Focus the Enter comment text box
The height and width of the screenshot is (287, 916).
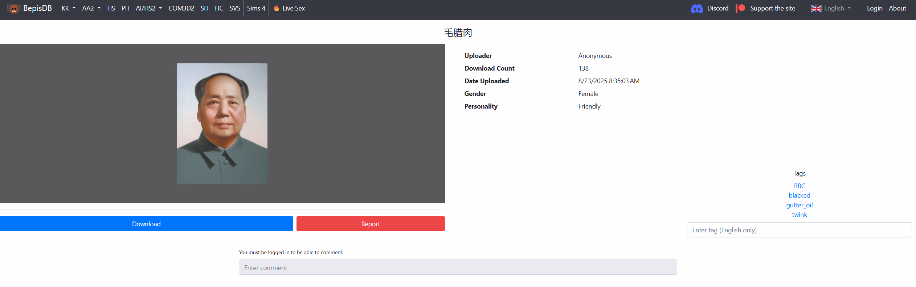458,267
